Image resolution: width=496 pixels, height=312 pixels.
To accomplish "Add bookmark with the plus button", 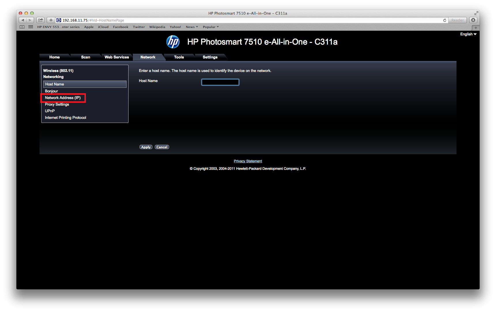I will coord(51,20).
